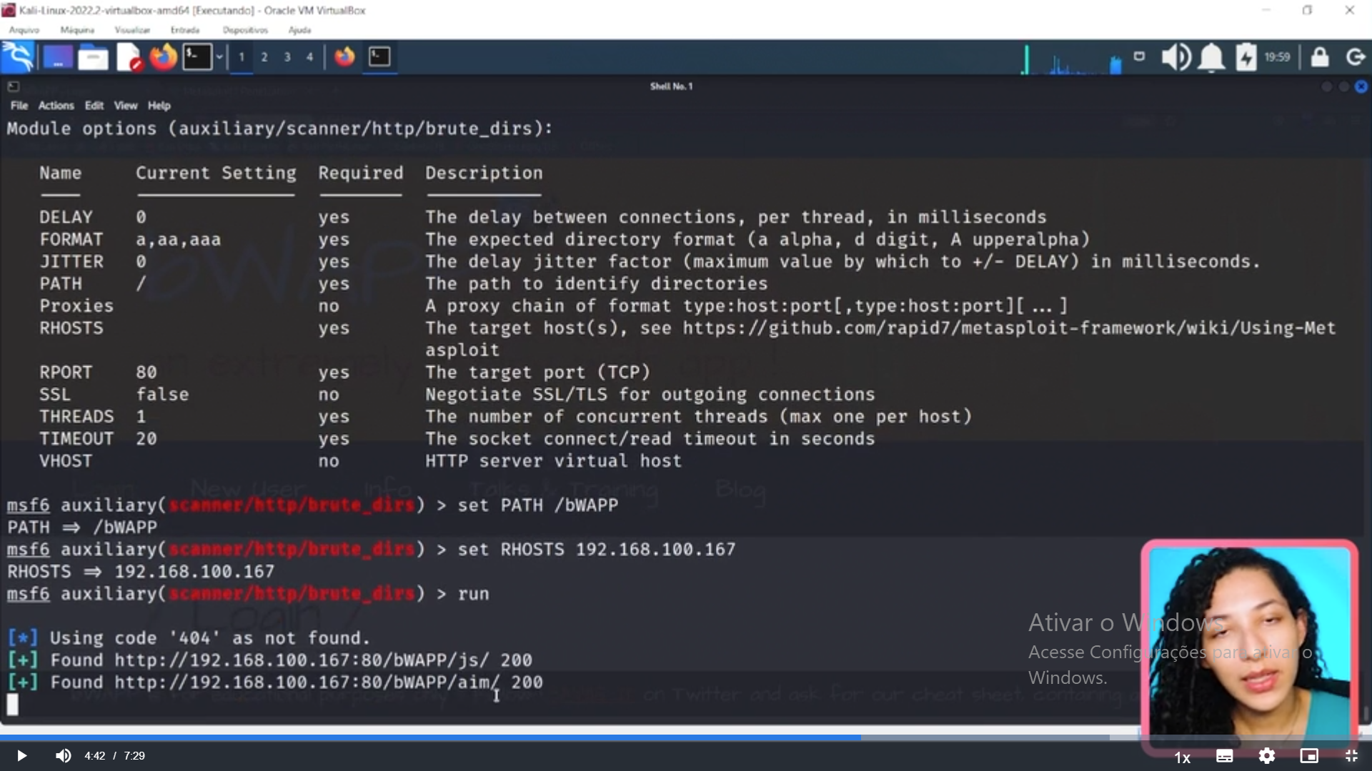Open the VirtualBox Arquivo menu
The image size is (1372, 771).
point(24,30)
